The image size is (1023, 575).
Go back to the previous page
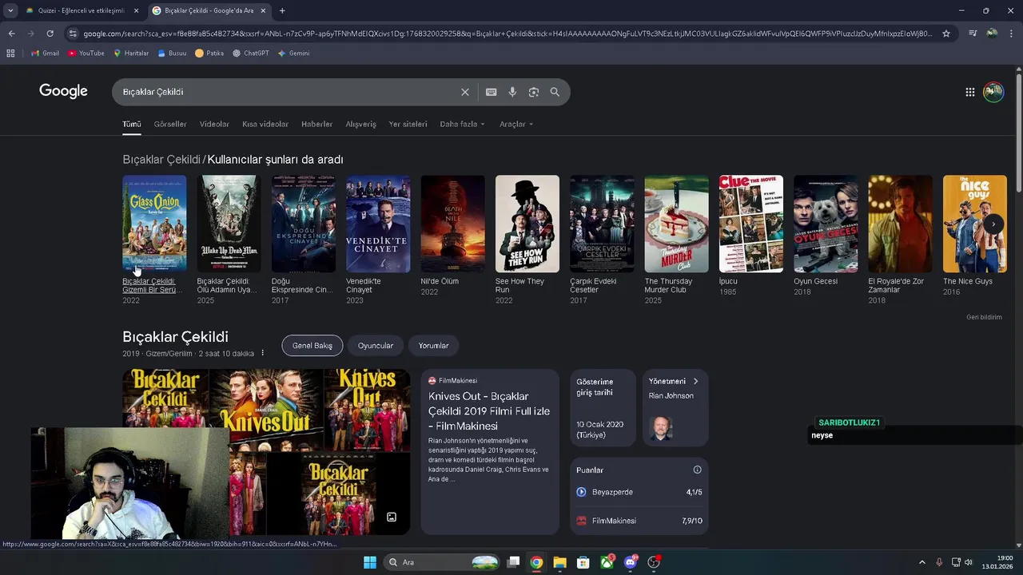pyautogui.click(x=11, y=34)
